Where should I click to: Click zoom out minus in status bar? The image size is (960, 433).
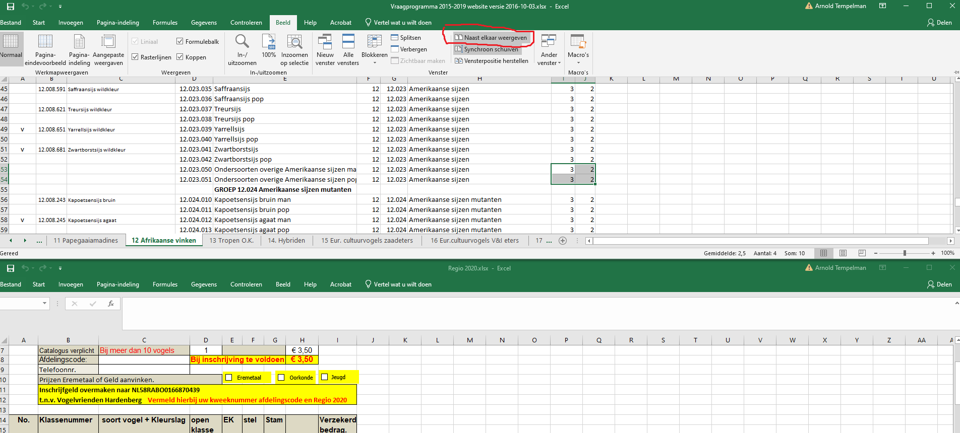(876, 253)
